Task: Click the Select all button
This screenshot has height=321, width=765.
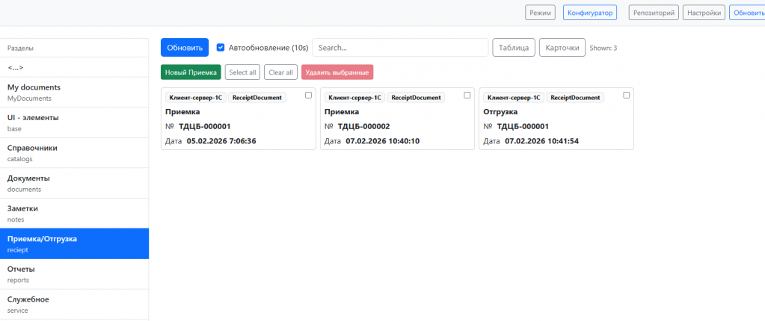Action: (x=242, y=72)
